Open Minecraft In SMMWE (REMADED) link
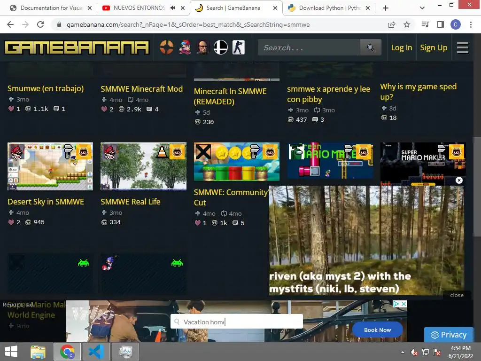481x361 pixels. click(x=230, y=96)
